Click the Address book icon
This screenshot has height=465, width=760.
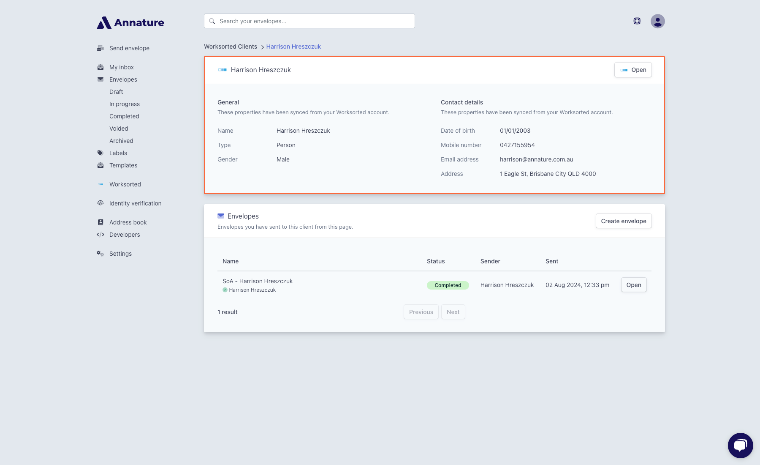click(x=100, y=222)
